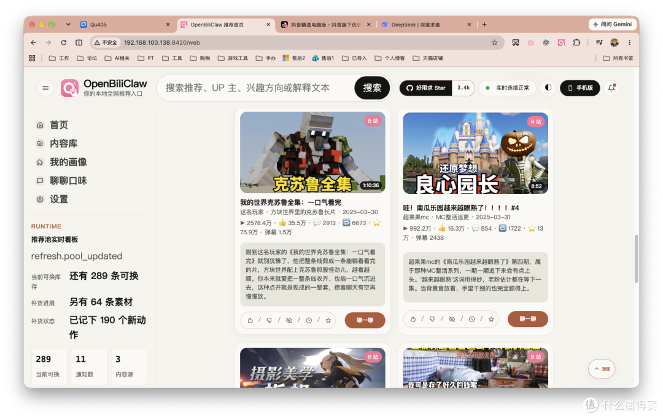Mark 克苏鲁全集 card watch later clock
The image size is (663, 419).
(x=309, y=321)
